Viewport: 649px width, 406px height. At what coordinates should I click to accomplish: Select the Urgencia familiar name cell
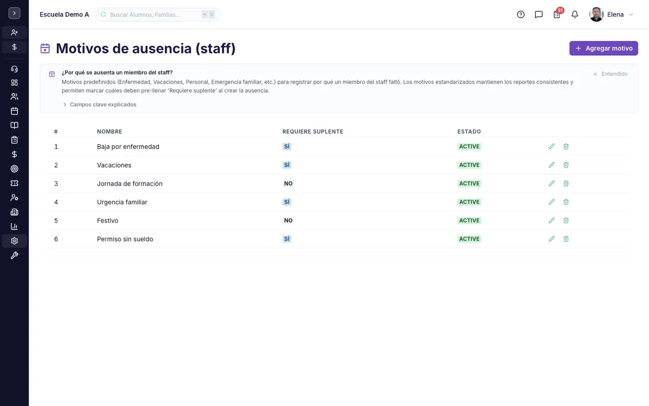click(x=122, y=202)
